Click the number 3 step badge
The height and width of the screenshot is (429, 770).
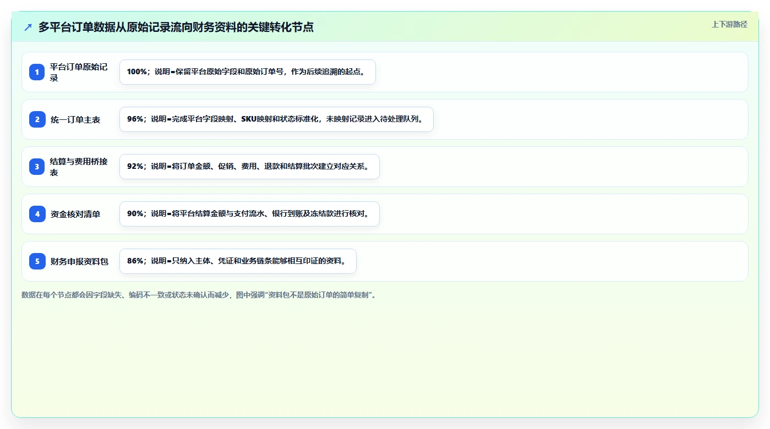(37, 167)
